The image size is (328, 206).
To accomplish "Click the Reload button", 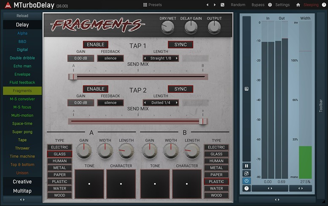I will point(22,16).
